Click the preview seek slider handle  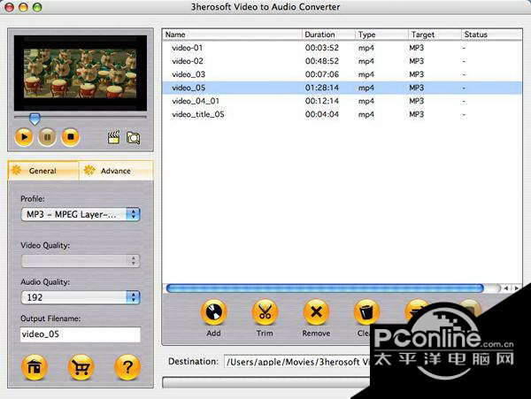[35, 119]
